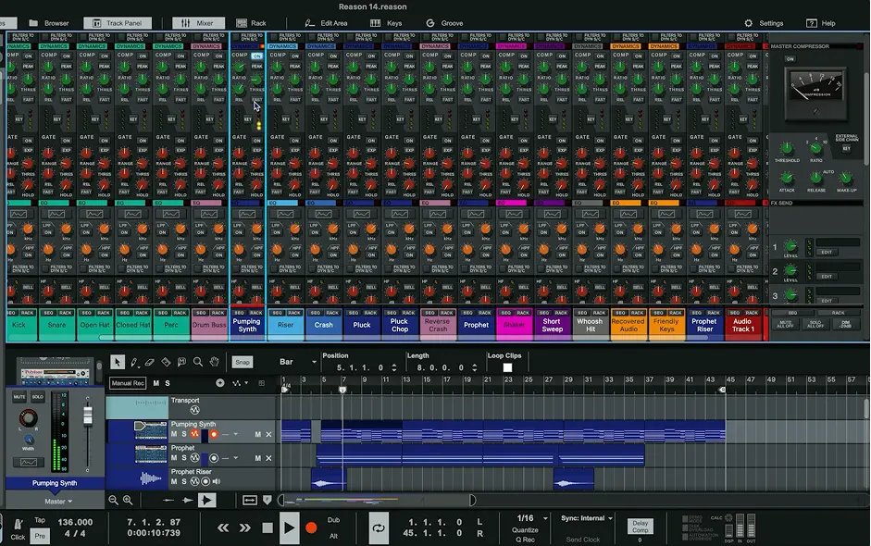The height and width of the screenshot is (546, 871).
Task: Open Help
Action: [x=820, y=23]
